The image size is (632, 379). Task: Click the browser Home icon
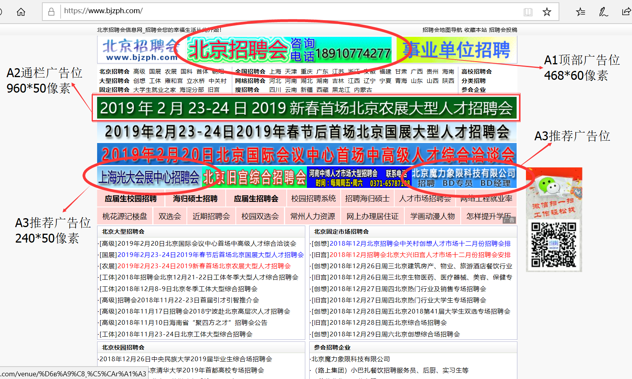(x=21, y=12)
